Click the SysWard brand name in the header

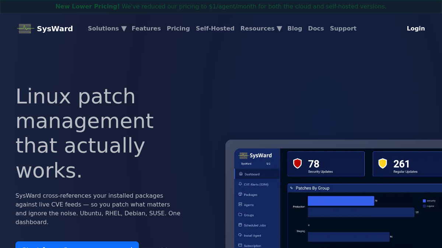click(55, 29)
